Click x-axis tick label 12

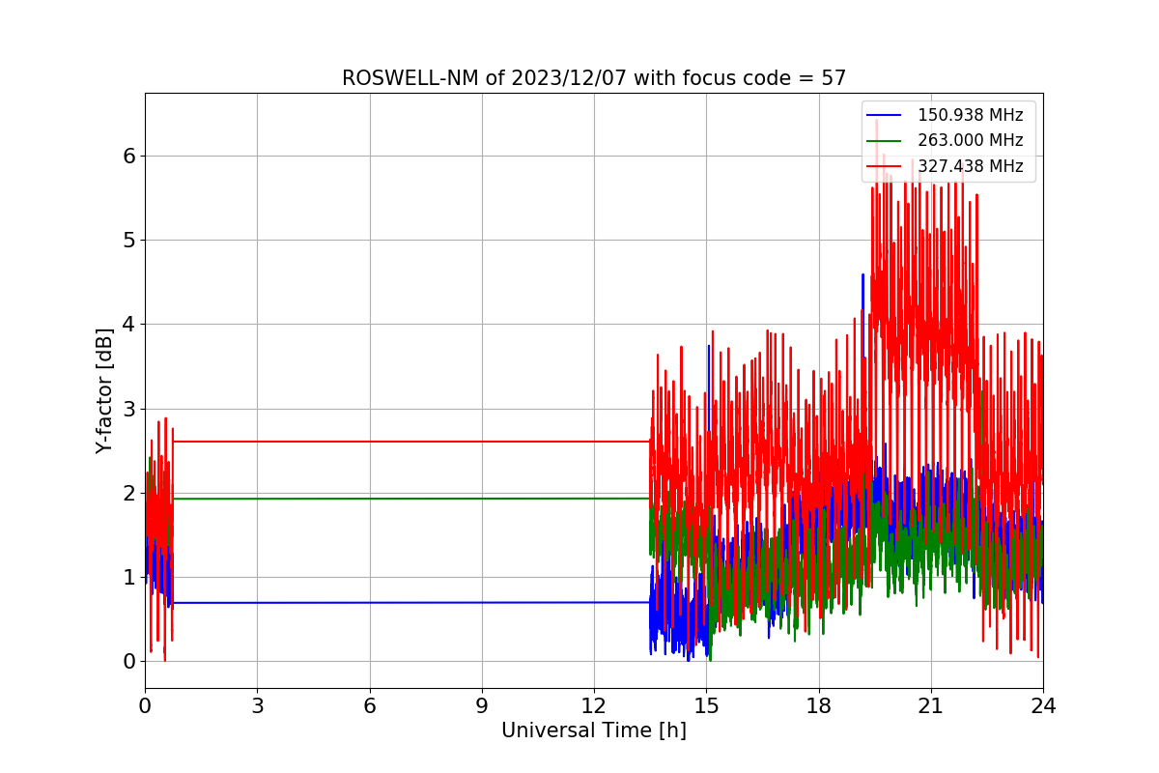594,706
